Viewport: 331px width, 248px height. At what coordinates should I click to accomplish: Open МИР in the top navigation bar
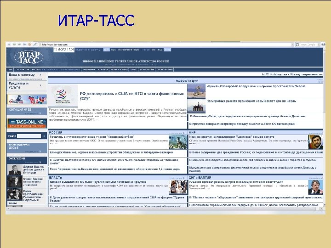[10, 69]
